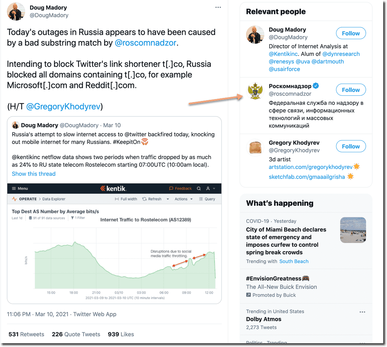Click Doug Madory's profile avatar on tweet
This screenshot has height=347, width=387.
[16, 11]
